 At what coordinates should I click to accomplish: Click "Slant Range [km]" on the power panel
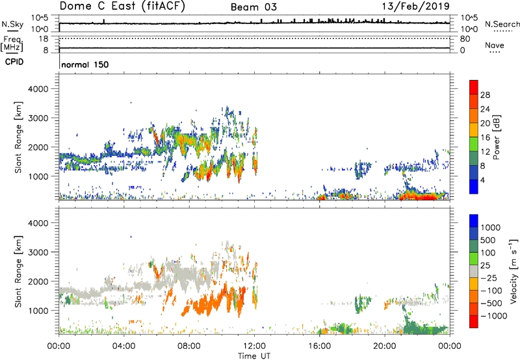18,137
